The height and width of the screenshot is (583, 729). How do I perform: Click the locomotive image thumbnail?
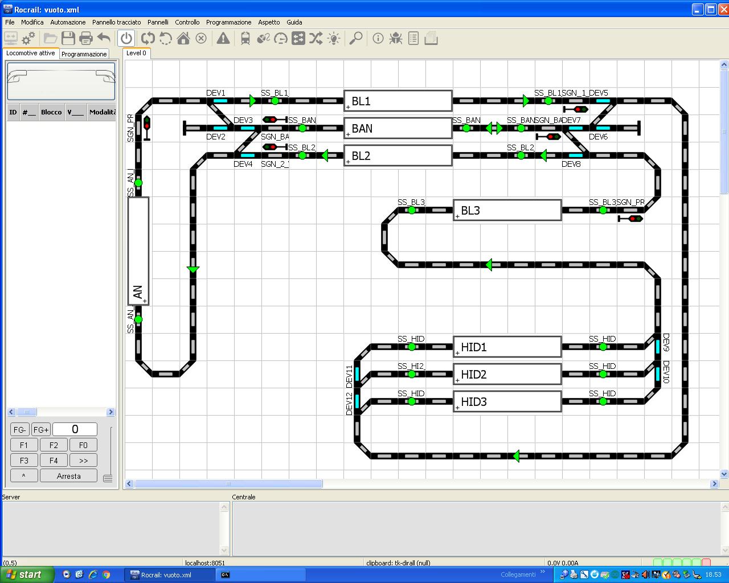tap(61, 81)
